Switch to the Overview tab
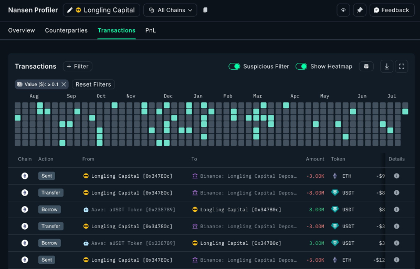Screen dimensions: 420x269 22,30
